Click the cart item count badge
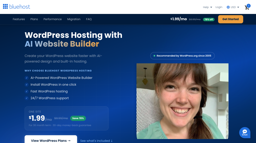256x143 pixels. (248, 6)
